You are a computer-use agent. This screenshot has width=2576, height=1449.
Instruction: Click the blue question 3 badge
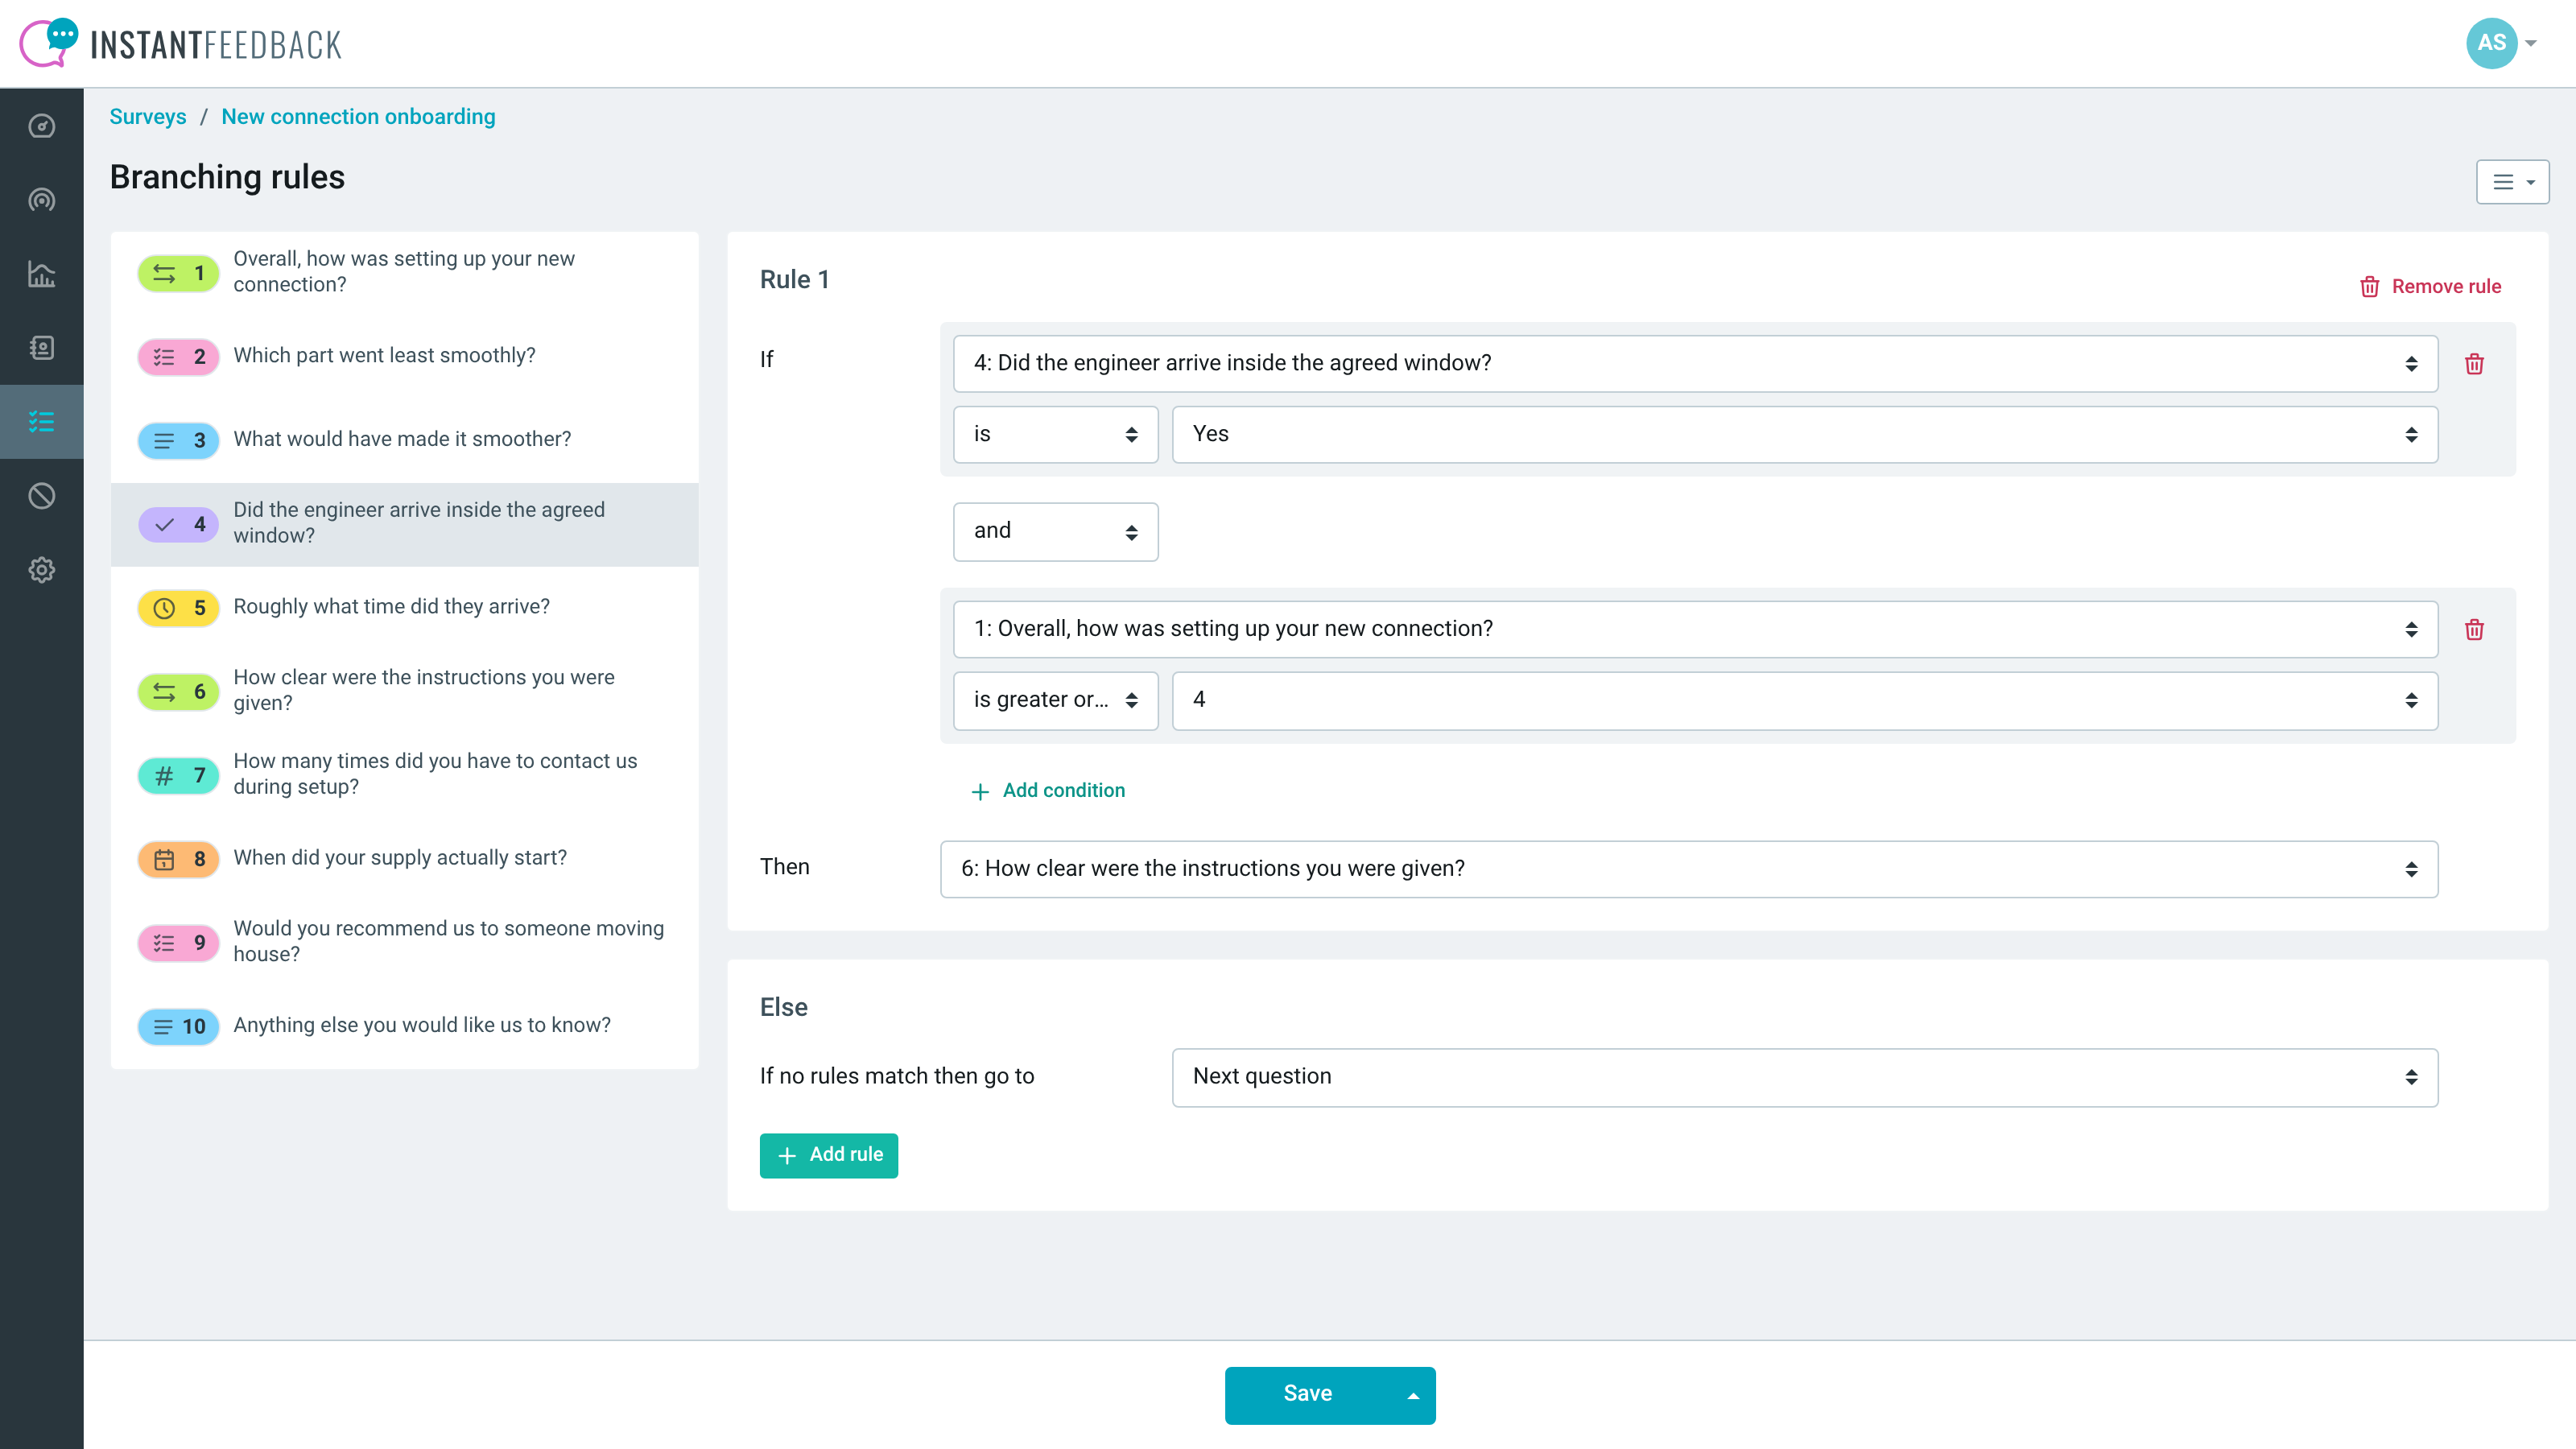(178, 441)
